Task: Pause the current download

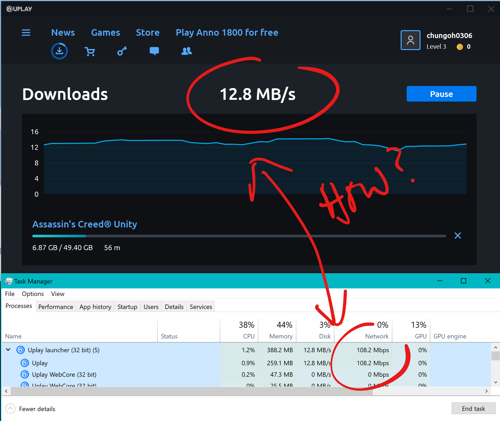Action: point(441,94)
